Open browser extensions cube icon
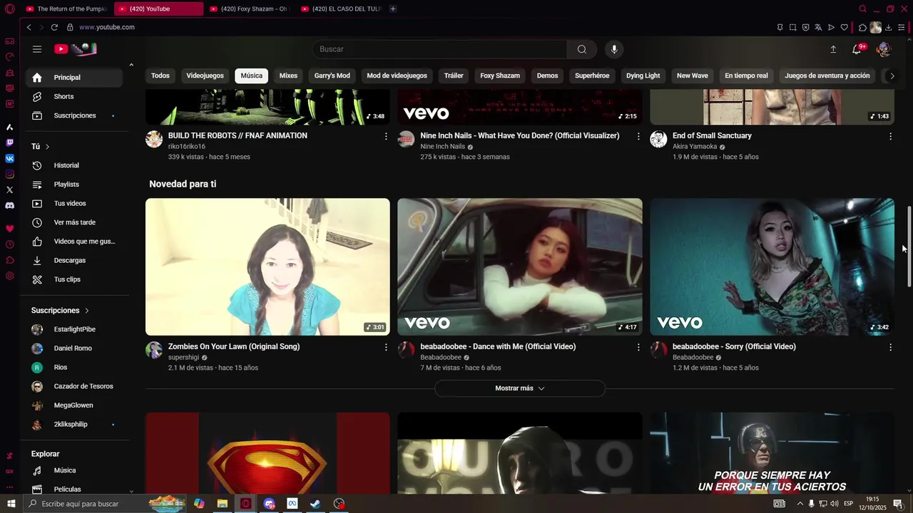 (862, 27)
